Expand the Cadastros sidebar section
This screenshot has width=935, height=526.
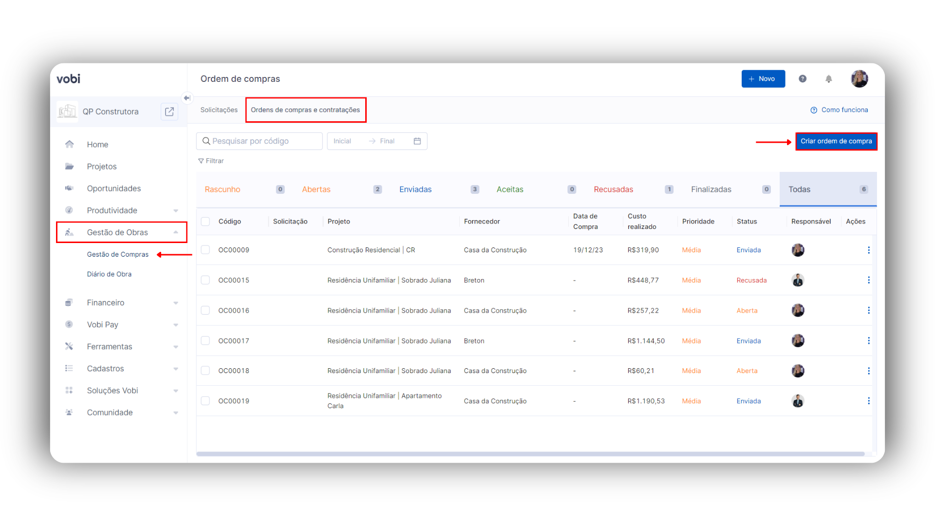coord(176,369)
